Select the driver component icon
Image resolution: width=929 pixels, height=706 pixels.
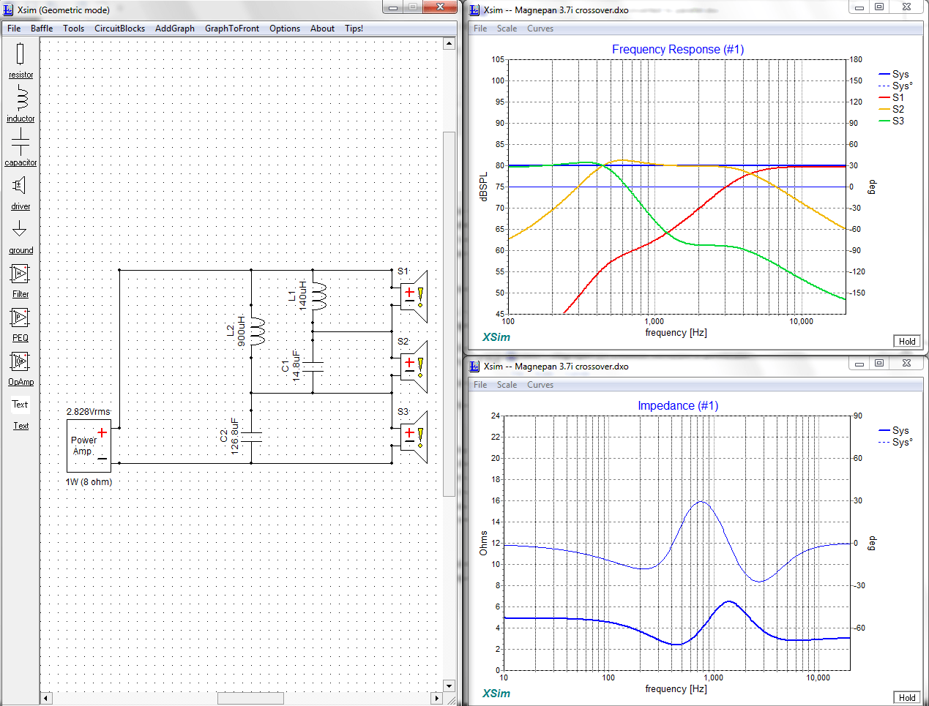20,186
